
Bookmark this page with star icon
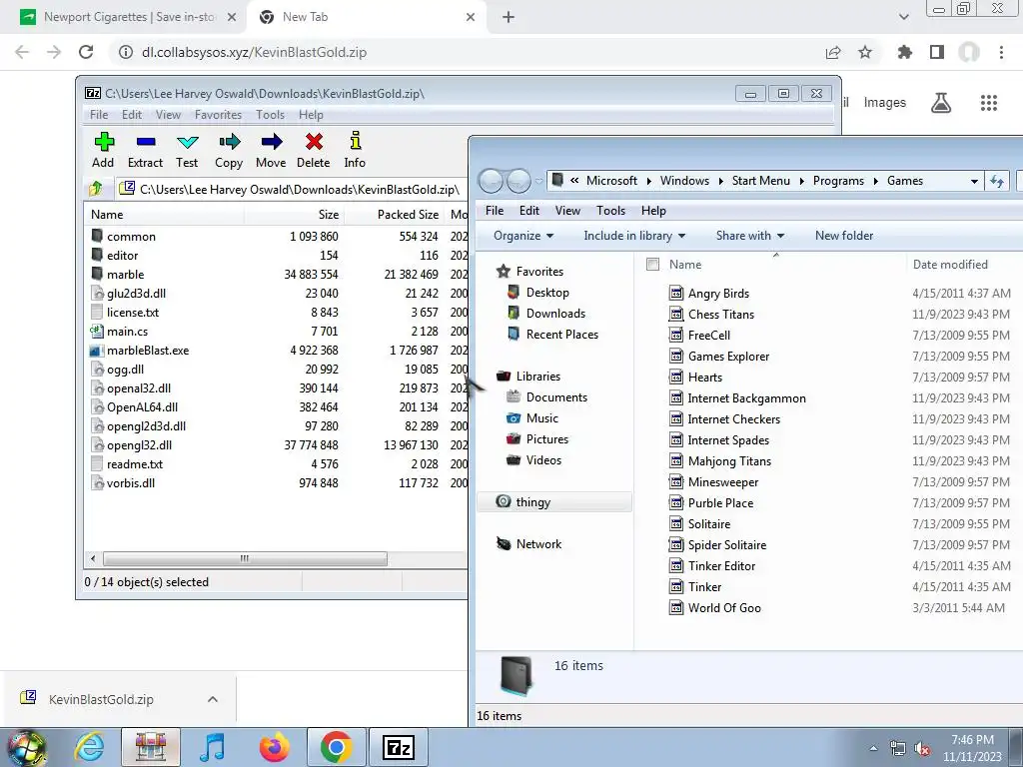coord(865,52)
